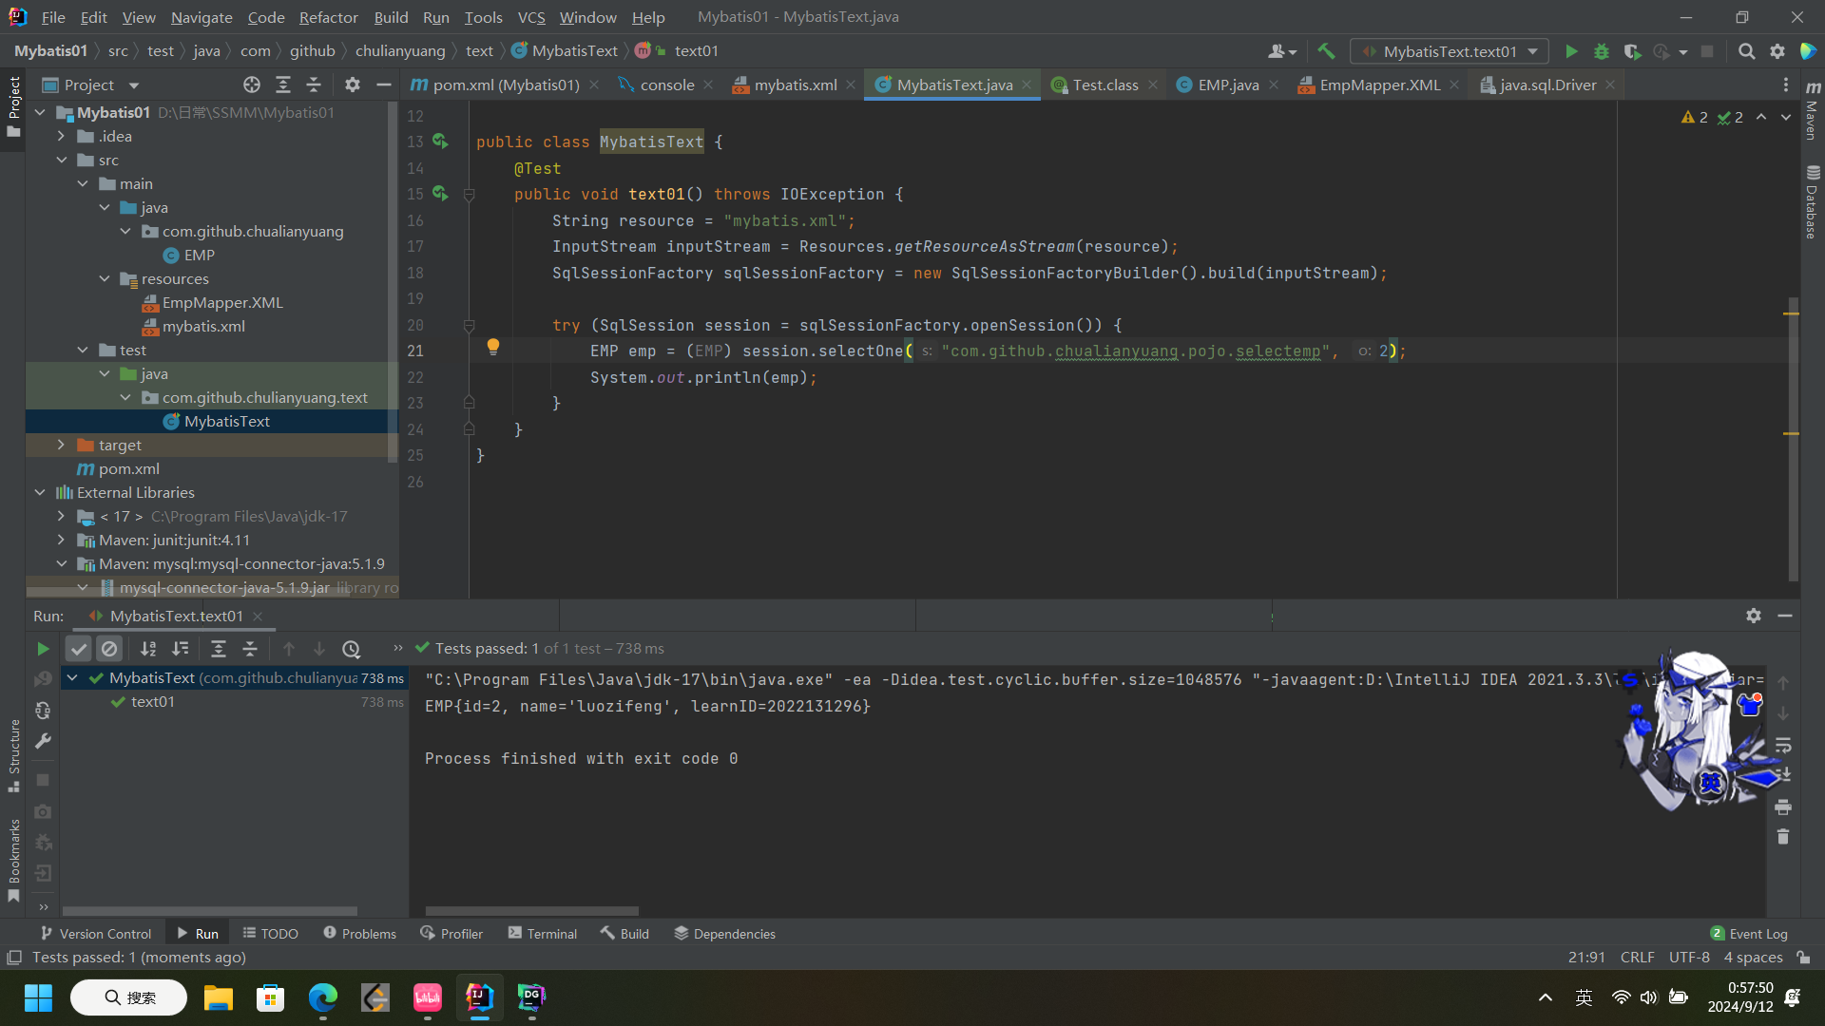
Task: Toggle Show Ignored tests button
Action: pyautogui.click(x=109, y=649)
